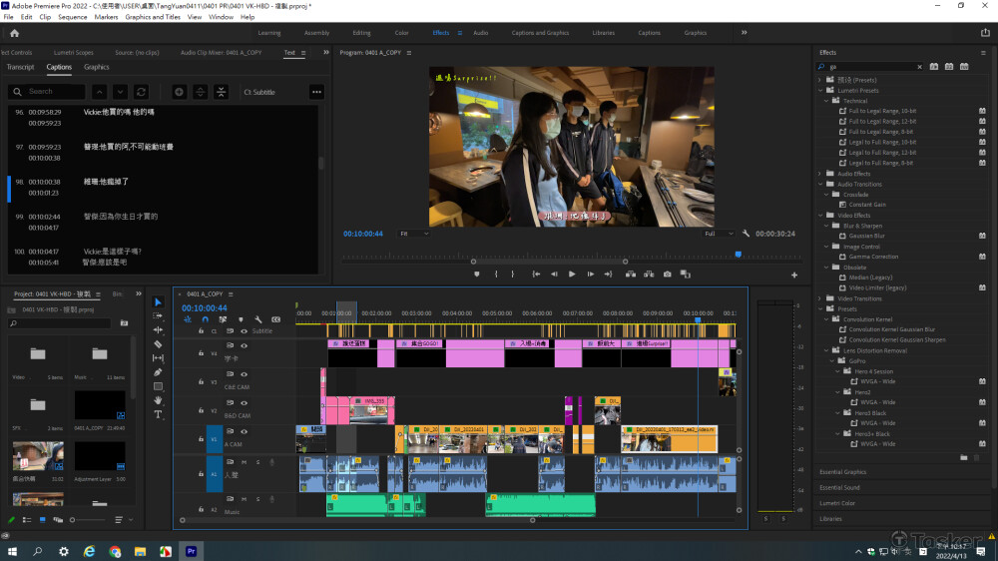Toggle lock on V2 track
Viewport: 998px width, 561px height.
point(201,410)
